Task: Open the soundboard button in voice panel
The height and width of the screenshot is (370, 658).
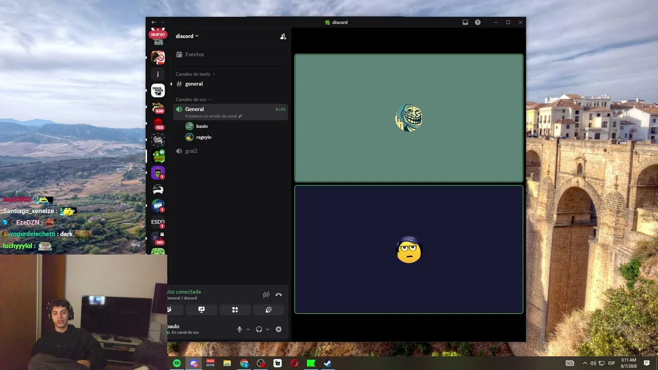Action: [268, 309]
